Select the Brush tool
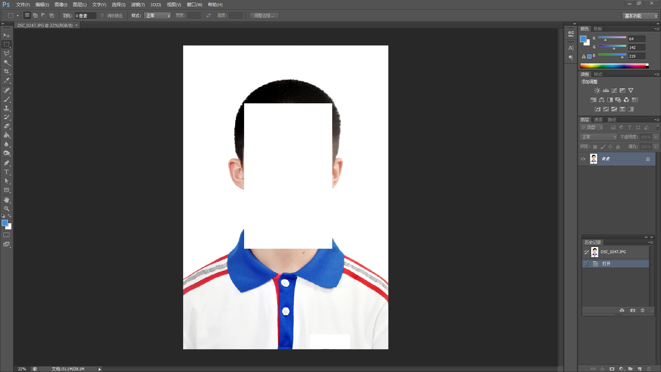This screenshot has height=372, width=661. tap(7, 99)
